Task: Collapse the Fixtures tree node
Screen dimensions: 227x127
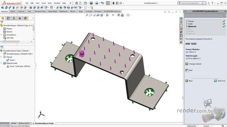Action: 1,57
